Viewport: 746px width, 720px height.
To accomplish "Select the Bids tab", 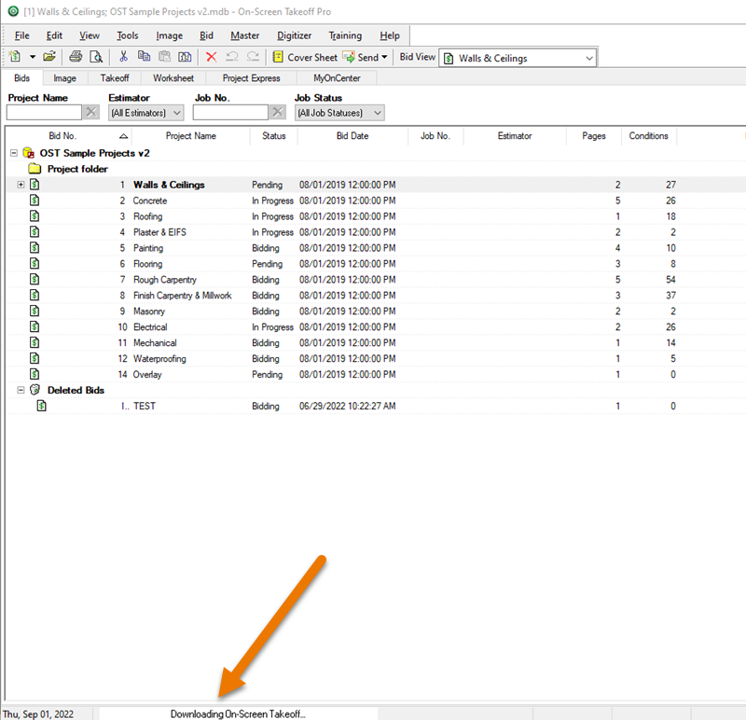I will pyautogui.click(x=21, y=78).
